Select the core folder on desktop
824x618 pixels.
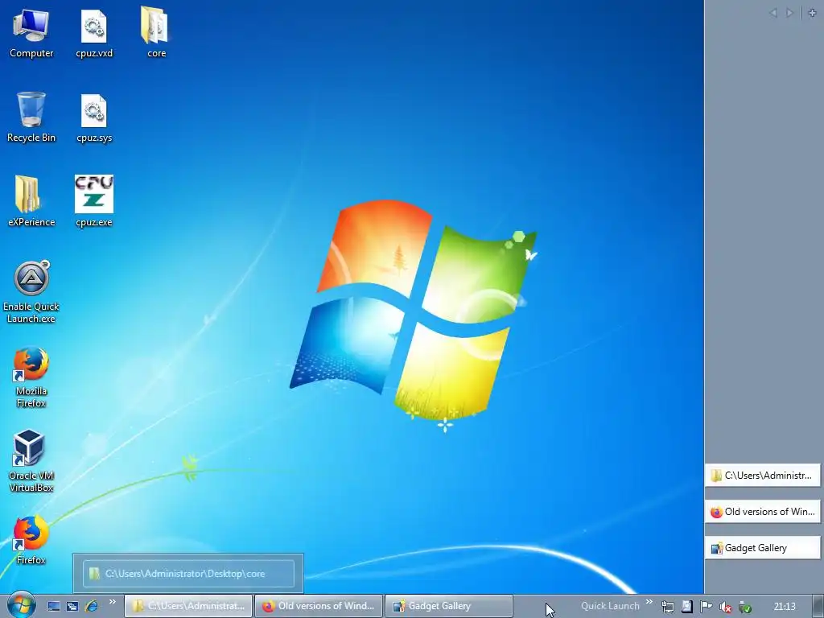pyautogui.click(x=156, y=32)
